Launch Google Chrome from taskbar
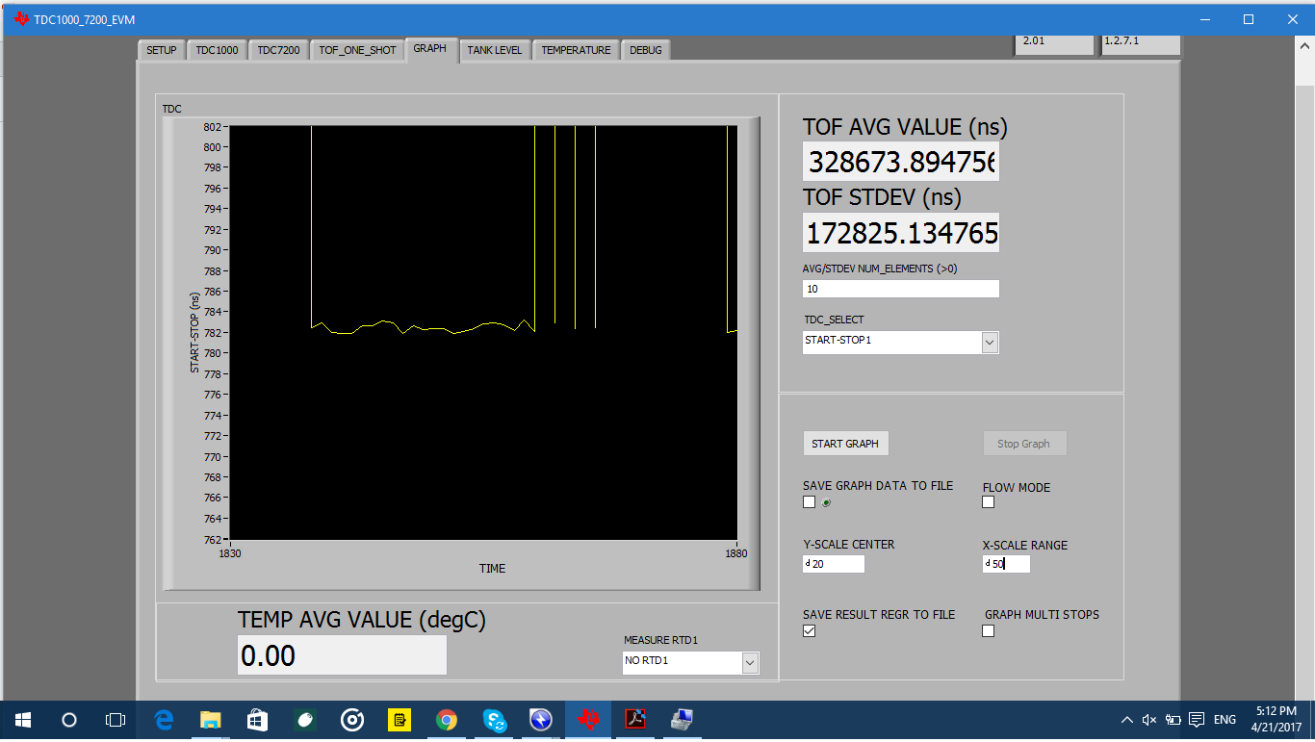The width and height of the screenshot is (1315, 742). tap(446, 719)
